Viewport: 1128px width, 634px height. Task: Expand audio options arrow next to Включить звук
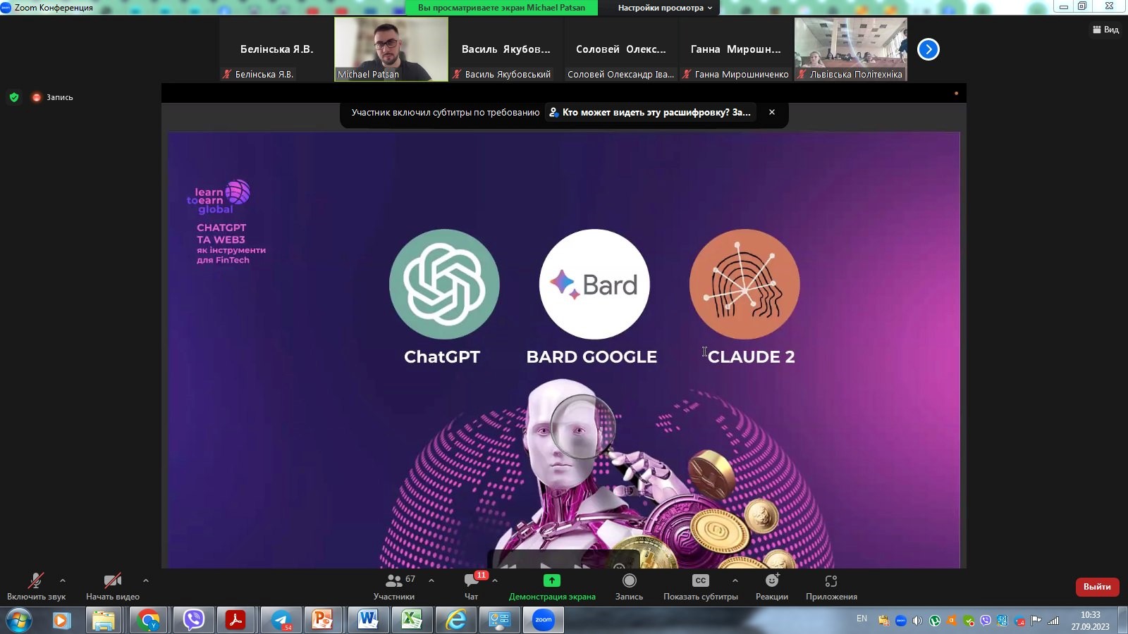point(63,580)
